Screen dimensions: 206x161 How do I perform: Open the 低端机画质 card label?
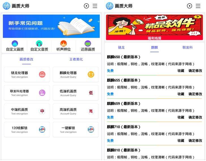[68, 91]
